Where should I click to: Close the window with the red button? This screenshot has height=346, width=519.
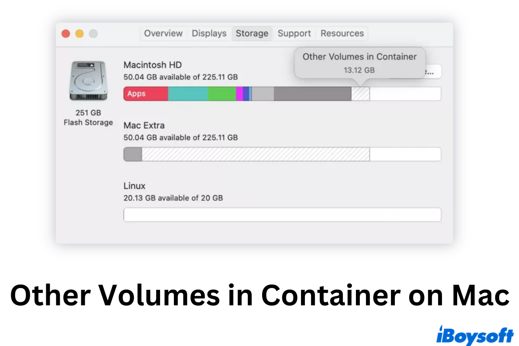66,34
